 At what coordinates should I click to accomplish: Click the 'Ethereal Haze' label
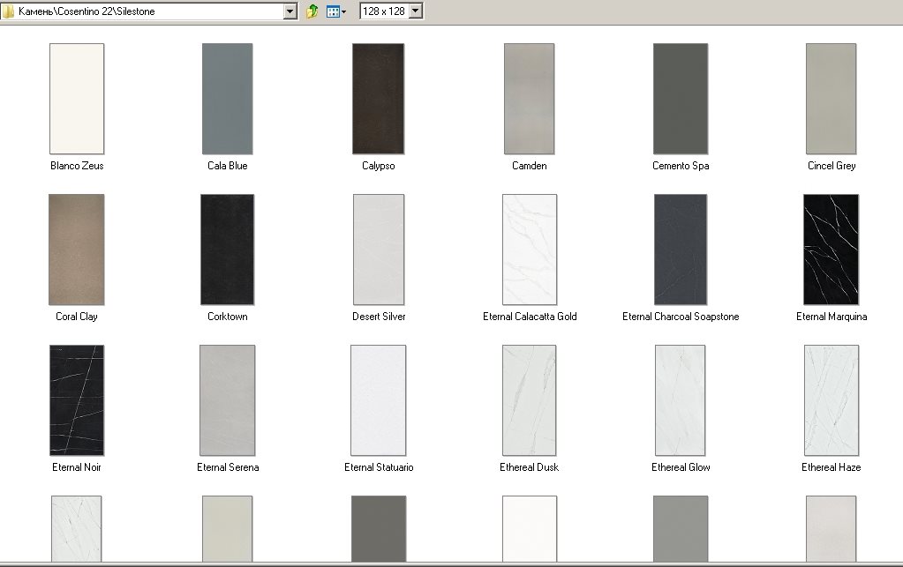coord(831,467)
